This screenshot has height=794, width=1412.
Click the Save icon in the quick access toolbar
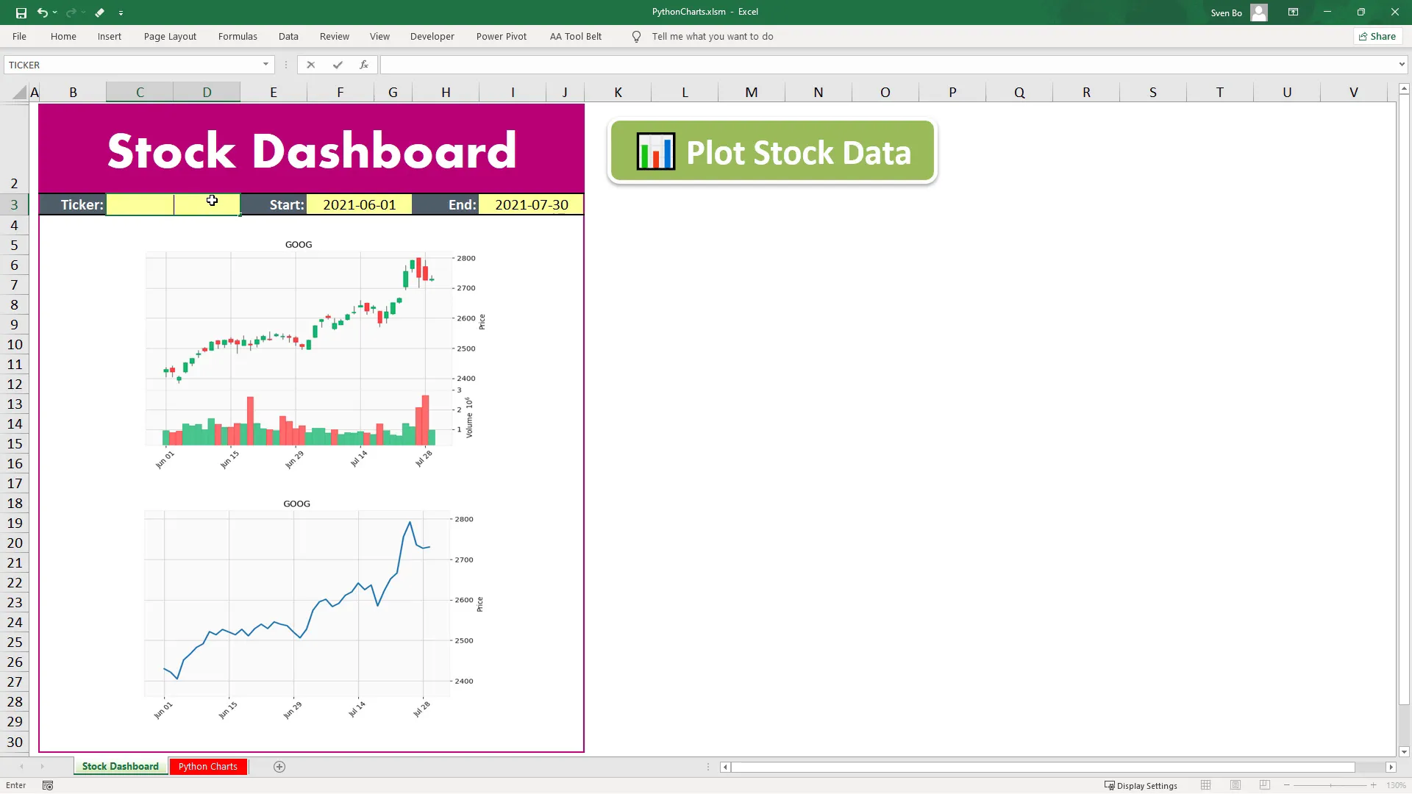coord(21,12)
